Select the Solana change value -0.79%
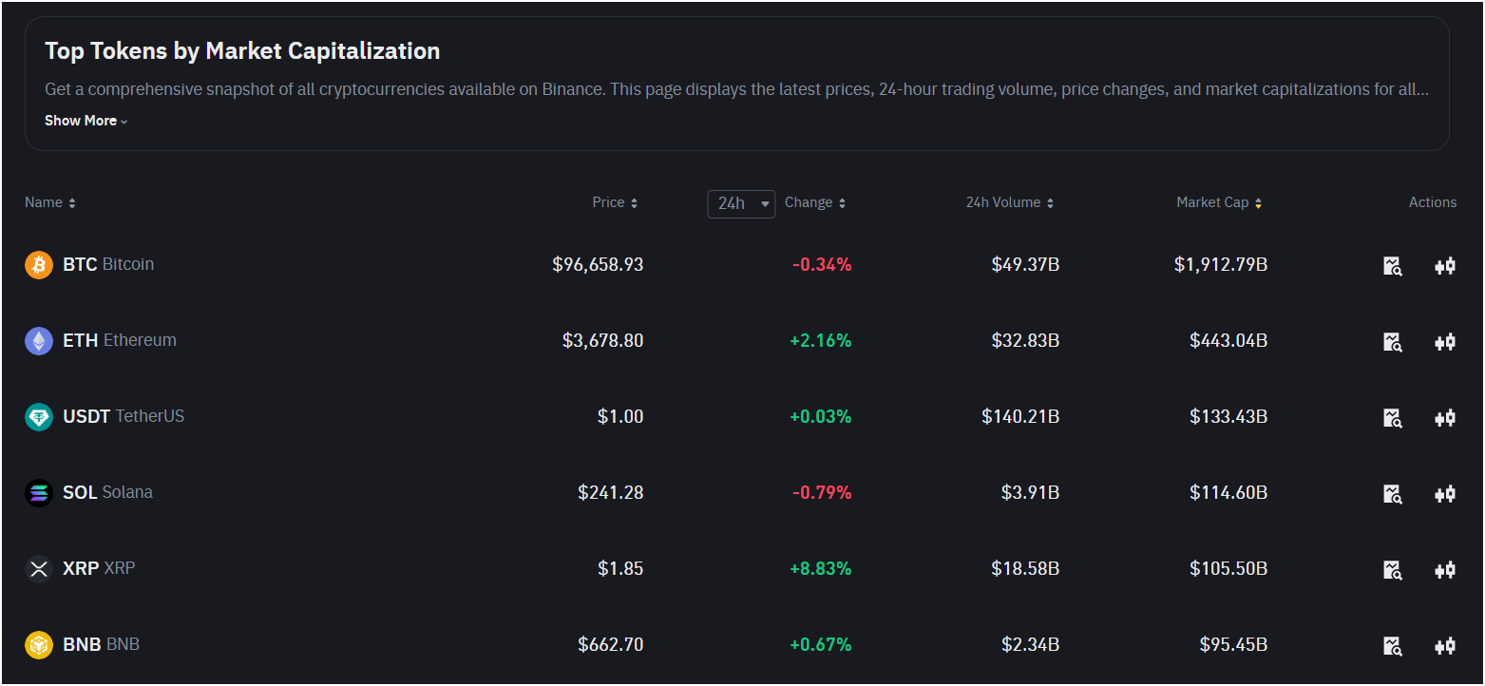Image resolution: width=1485 pixels, height=686 pixels. tap(822, 492)
